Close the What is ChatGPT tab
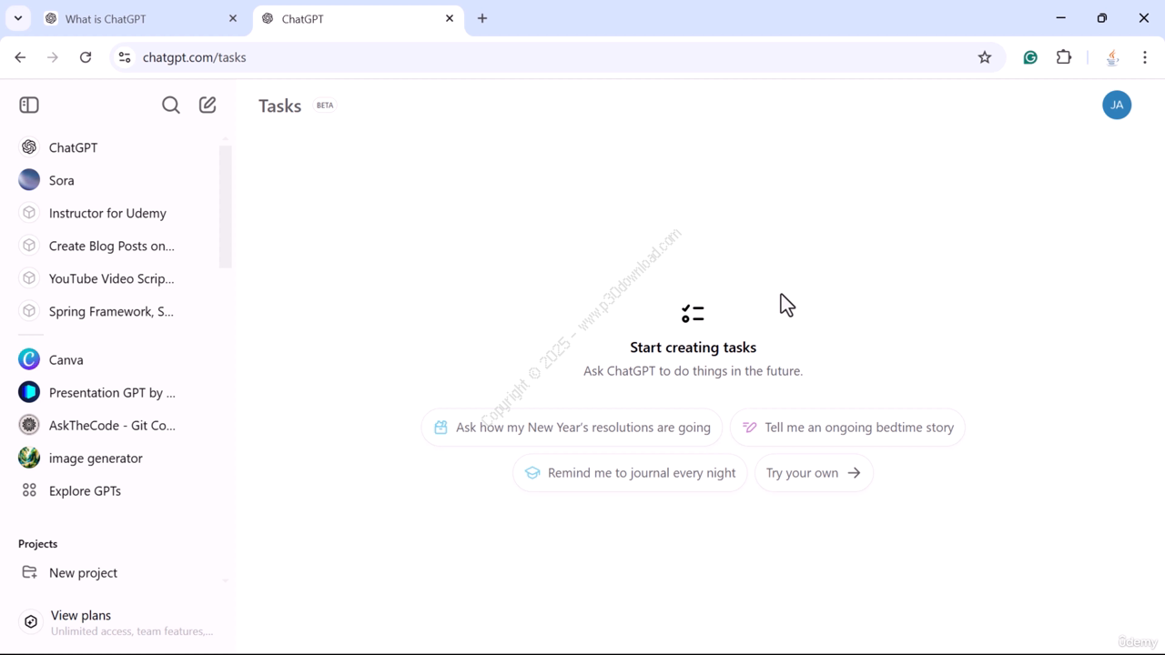The image size is (1165, 655). click(233, 18)
